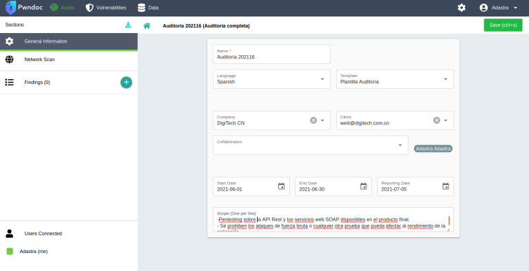The width and height of the screenshot is (529, 271).
Task: Expand the Client dropdown arrow
Action: tap(446, 120)
